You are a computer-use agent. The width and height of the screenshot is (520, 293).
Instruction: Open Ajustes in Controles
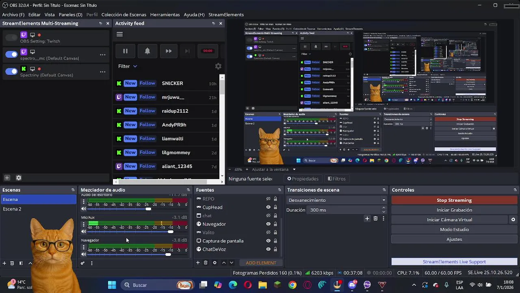(x=454, y=239)
